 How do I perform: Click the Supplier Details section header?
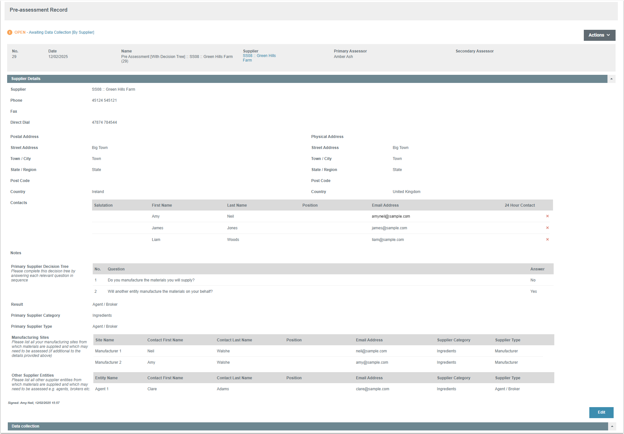(x=26, y=79)
